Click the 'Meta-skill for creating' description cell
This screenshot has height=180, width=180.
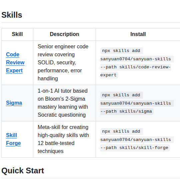pos(64,139)
